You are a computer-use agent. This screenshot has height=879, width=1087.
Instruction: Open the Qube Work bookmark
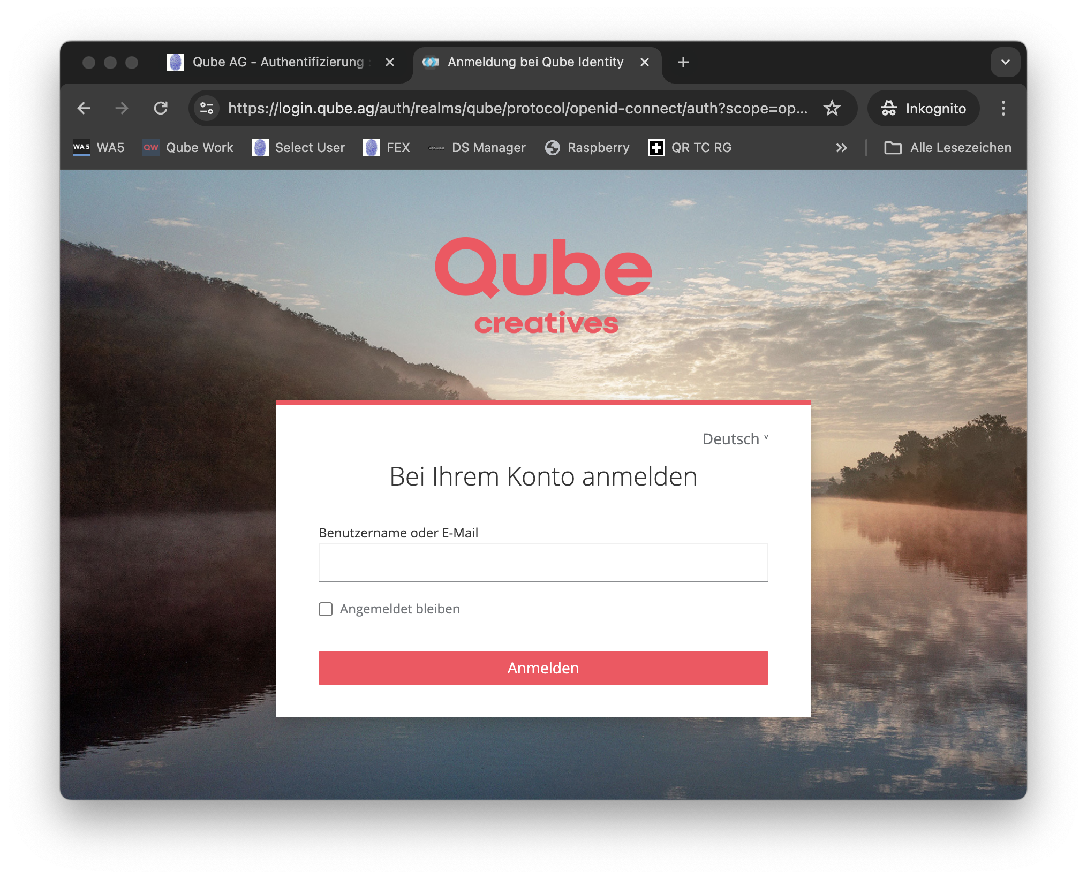188,148
